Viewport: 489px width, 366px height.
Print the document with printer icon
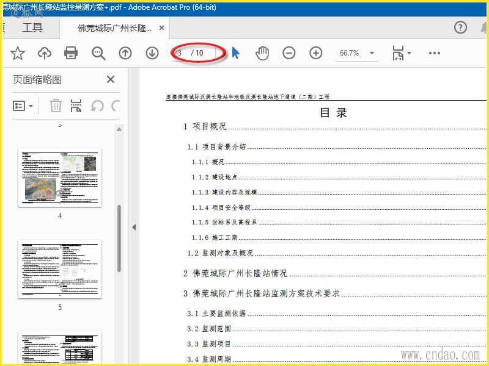coord(71,53)
